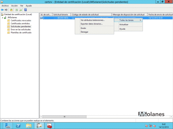The width and height of the screenshot is (173, 129).
Task: Click the Back arrow in the toolbar
Action: click(x=2, y=10)
